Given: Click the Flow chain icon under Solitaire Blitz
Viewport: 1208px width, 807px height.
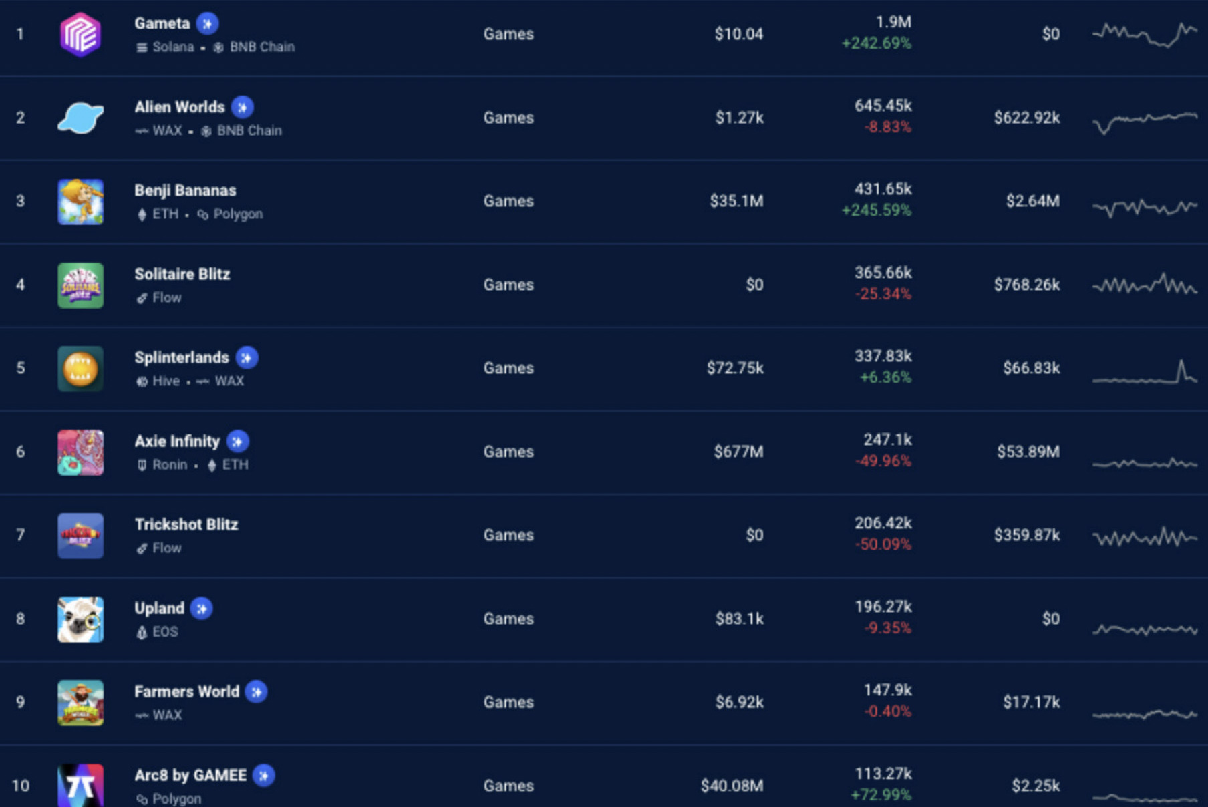Looking at the screenshot, I should coord(142,298).
